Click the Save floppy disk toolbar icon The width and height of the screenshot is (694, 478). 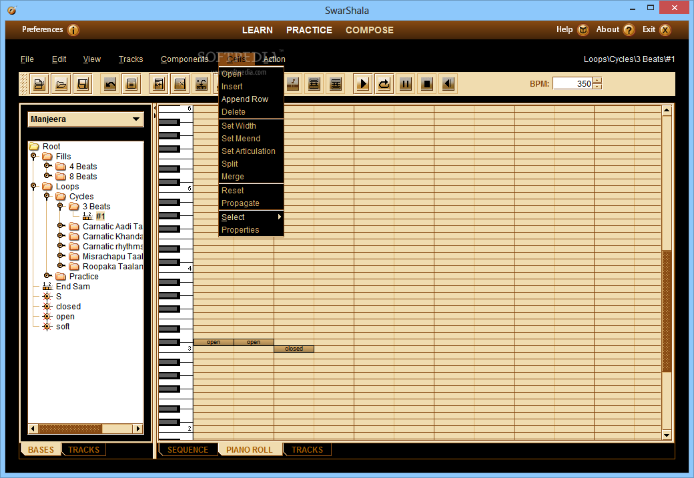click(x=83, y=83)
